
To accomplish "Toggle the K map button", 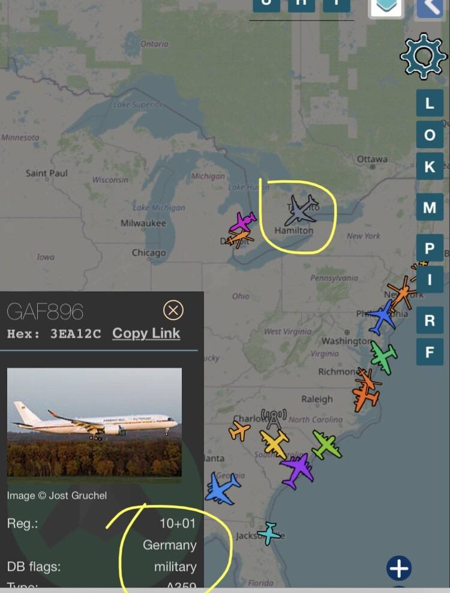I will click(430, 166).
